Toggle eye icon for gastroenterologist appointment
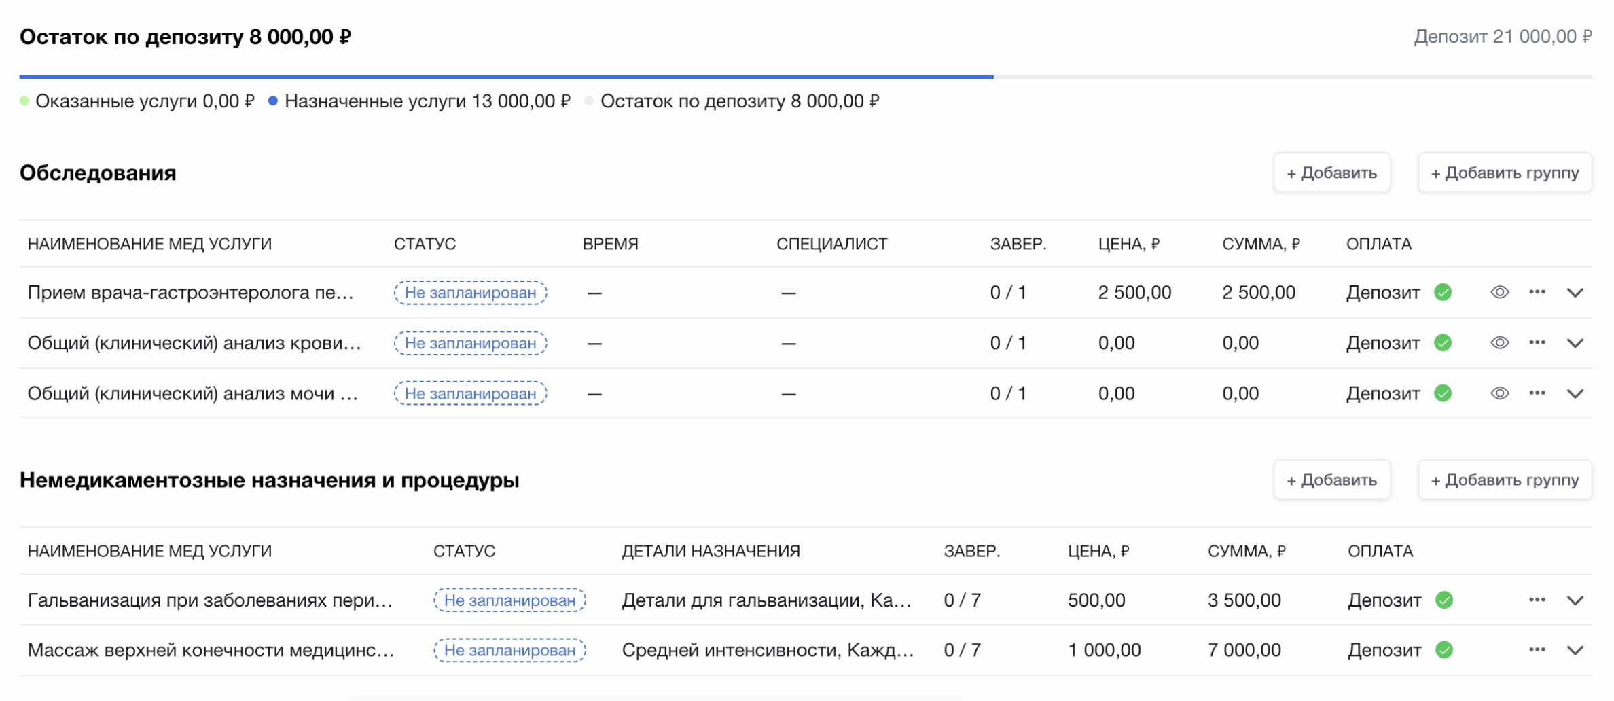The image size is (1614, 701). point(1499,292)
